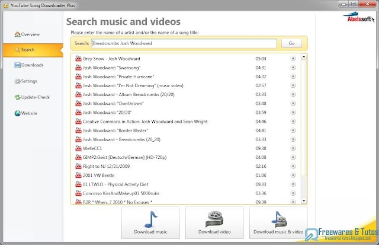This screenshot has width=379, height=245.
Task: Select "Breadcrumbs (20_20)" title text
Action: tap(121, 139)
